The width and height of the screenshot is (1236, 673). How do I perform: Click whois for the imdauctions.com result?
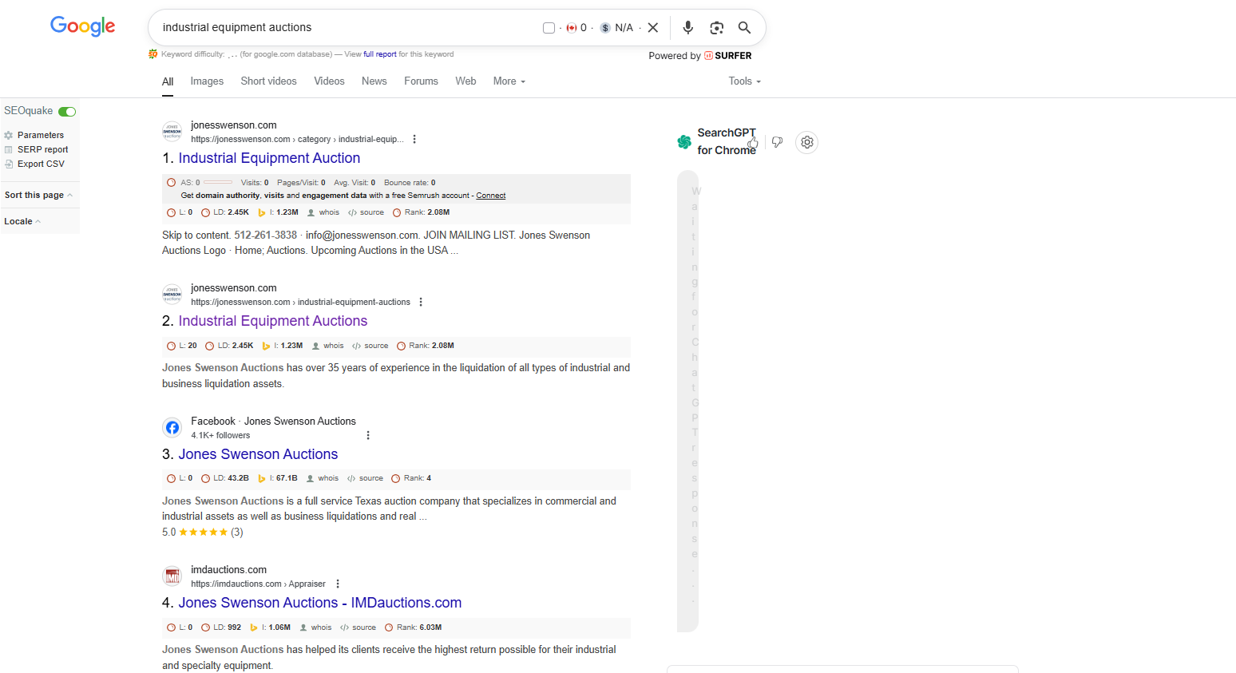click(x=321, y=627)
